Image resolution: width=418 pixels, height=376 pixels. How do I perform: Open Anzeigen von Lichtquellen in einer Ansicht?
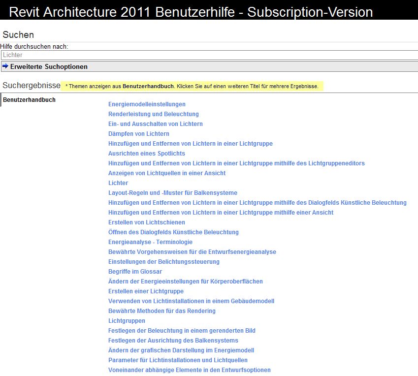coord(167,173)
